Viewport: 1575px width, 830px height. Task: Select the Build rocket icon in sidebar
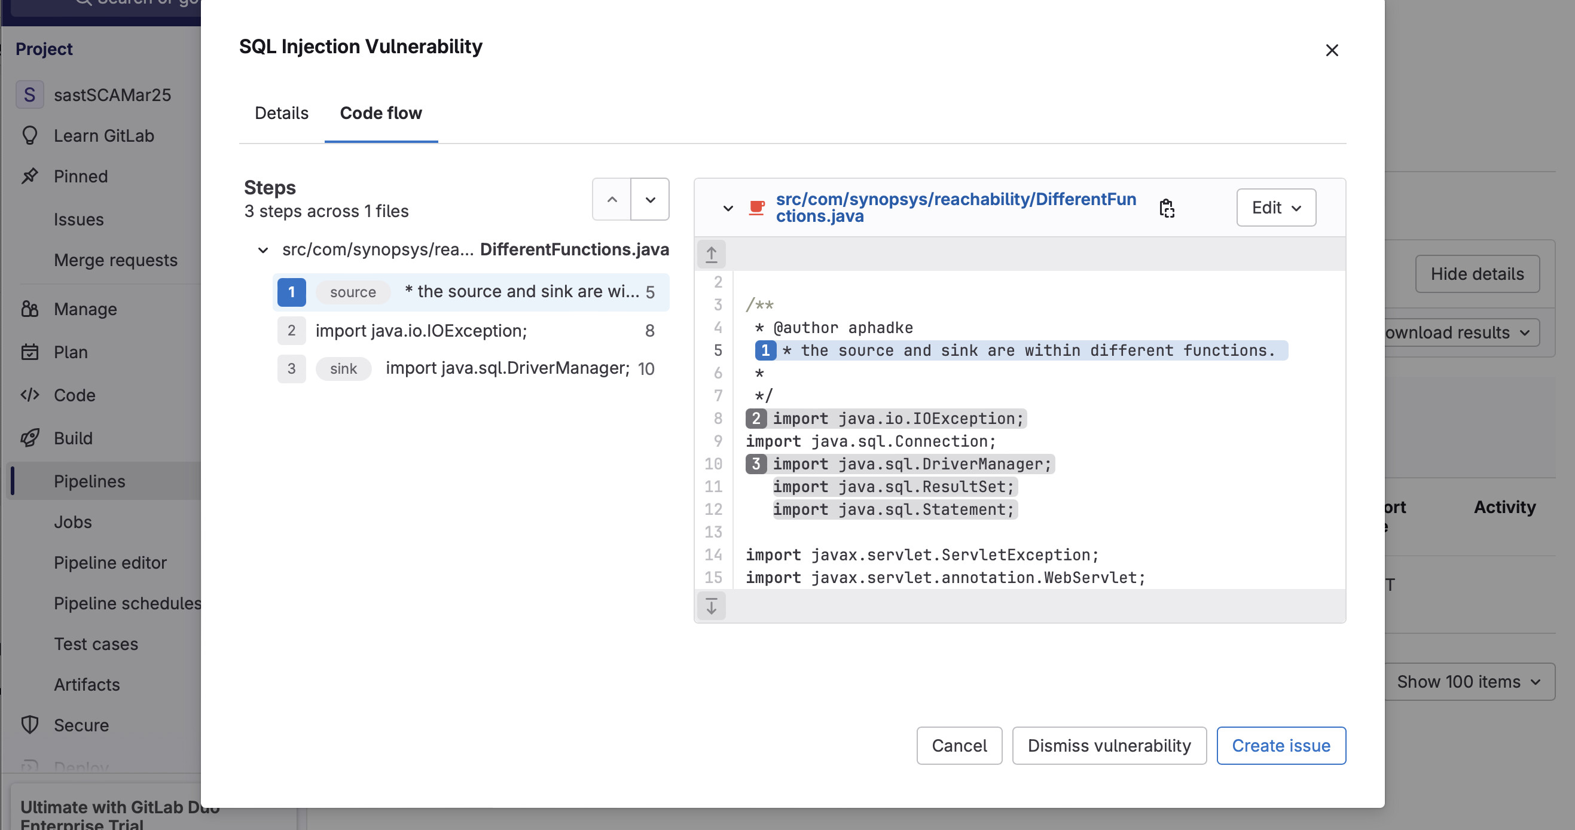pos(30,437)
